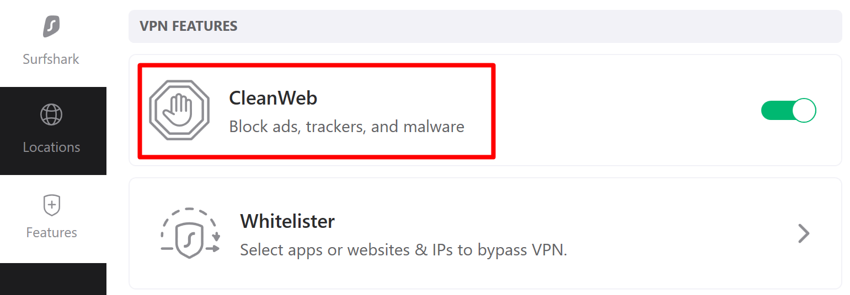Switch to the Features sidebar label
Screen dimensions: 850x295
(x=51, y=233)
